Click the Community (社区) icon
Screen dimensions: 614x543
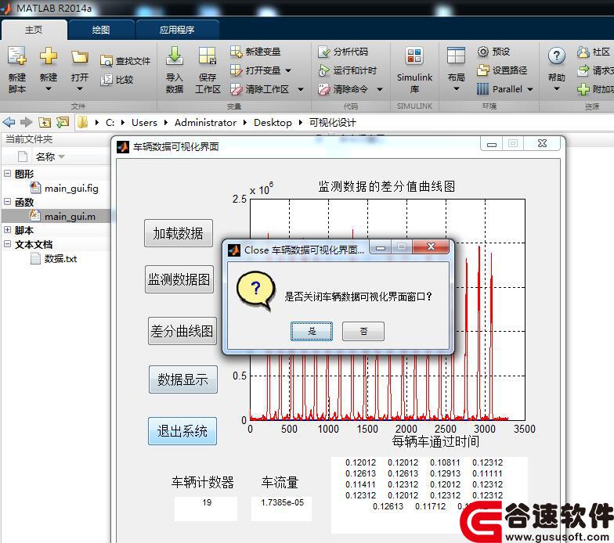(583, 52)
